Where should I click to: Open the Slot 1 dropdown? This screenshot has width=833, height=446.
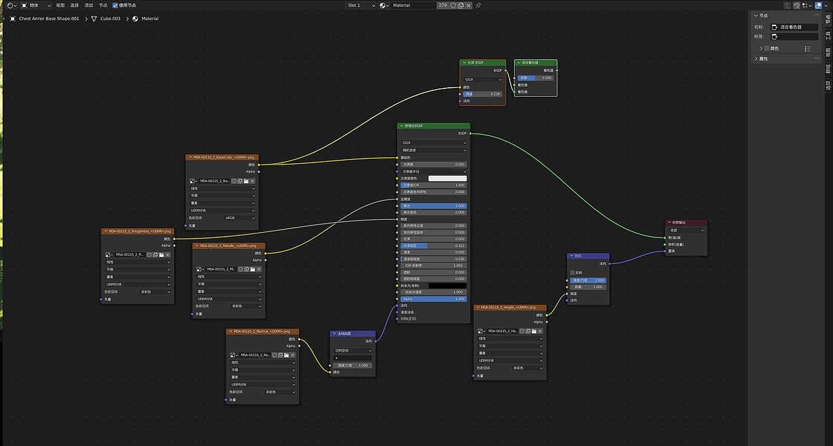tap(361, 5)
